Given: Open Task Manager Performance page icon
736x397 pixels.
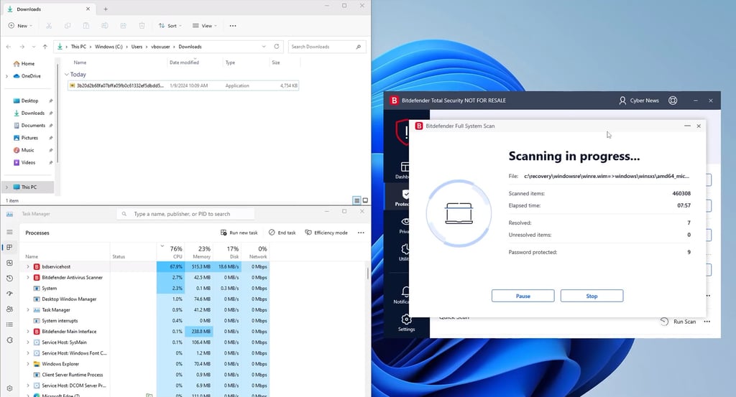Looking at the screenshot, I should [x=9, y=263].
